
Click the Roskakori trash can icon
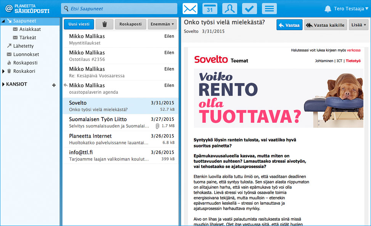pyautogui.click(x=9, y=71)
